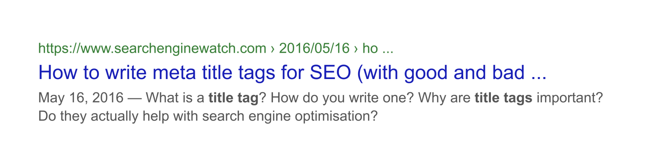Click '(with good and bad' in the title
665x164 pixels.
(x=441, y=72)
